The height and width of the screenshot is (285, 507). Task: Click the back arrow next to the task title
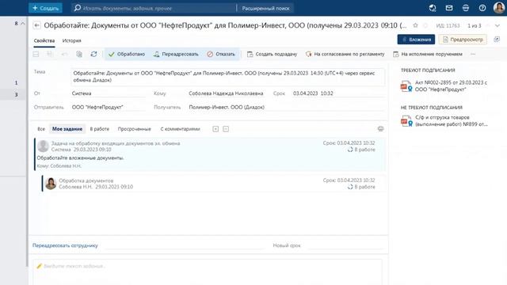pos(37,25)
